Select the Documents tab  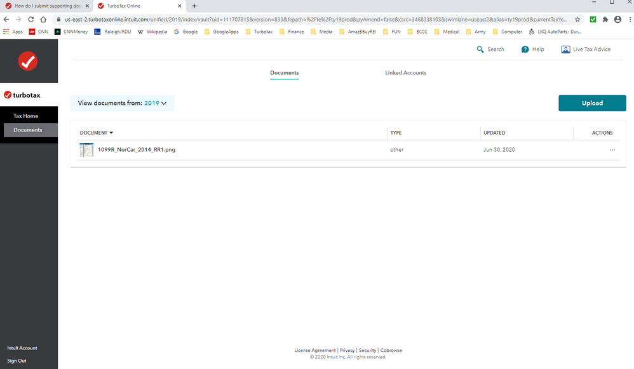pyautogui.click(x=284, y=73)
